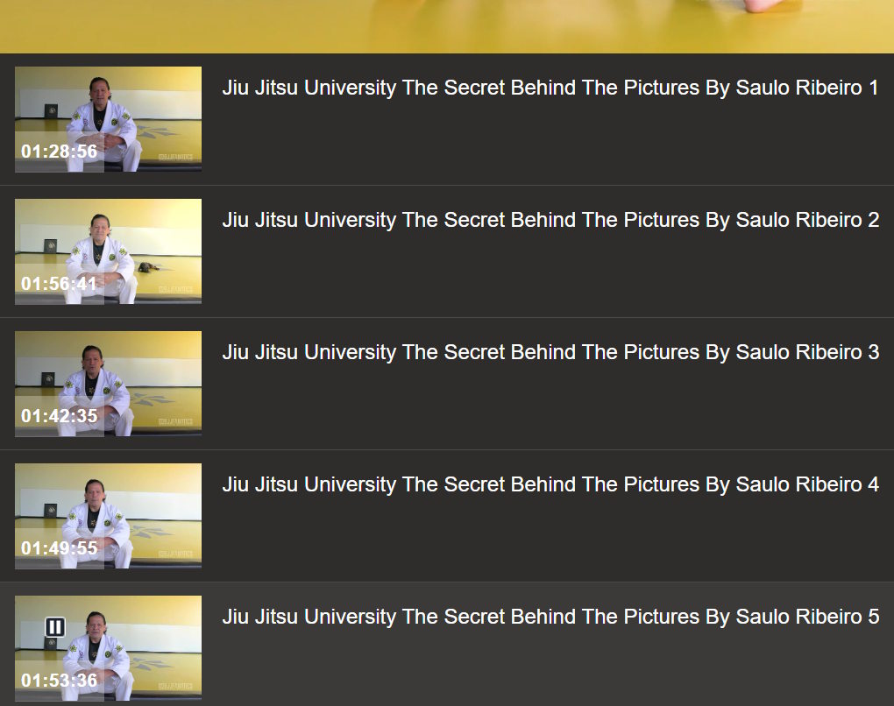Click the 01:28:56 duration badge
This screenshot has height=706, width=894.
[x=60, y=152]
